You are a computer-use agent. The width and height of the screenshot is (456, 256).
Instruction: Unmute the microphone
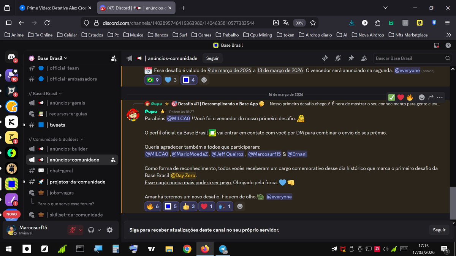pos(72,230)
